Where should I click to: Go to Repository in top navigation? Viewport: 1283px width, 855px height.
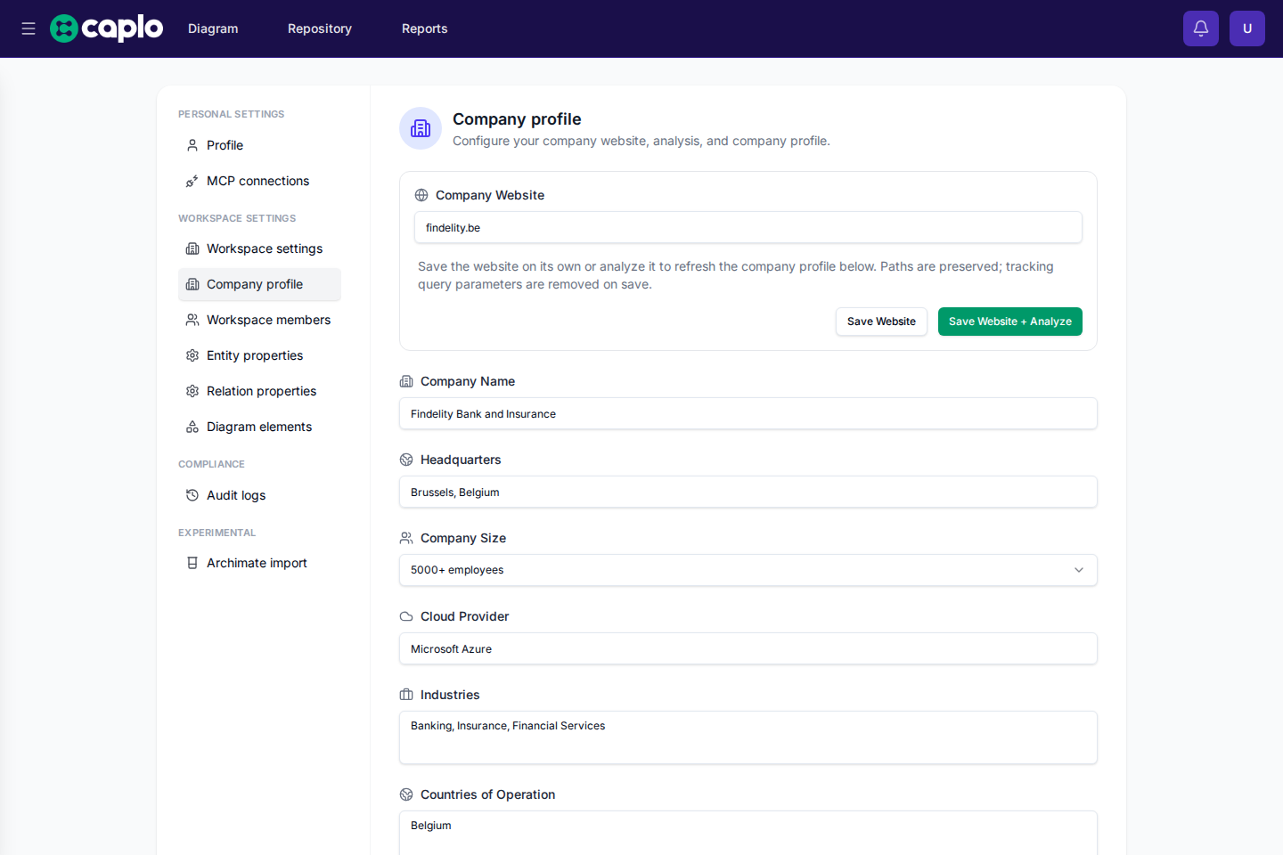point(320,28)
